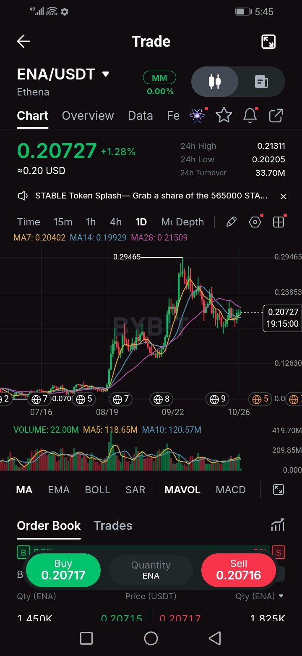Open the chart layout grid icon
Image resolution: width=302 pixels, height=656 pixels.
tap(279, 222)
